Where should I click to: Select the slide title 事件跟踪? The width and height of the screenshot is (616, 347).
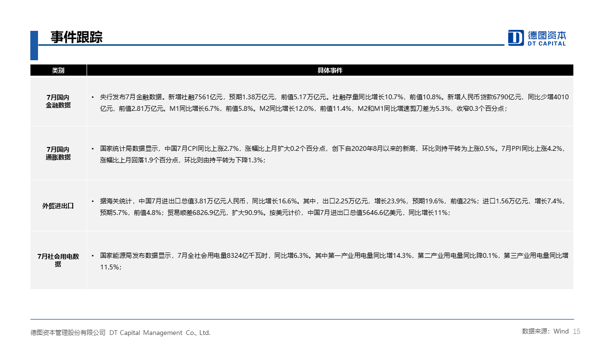click(77, 37)
